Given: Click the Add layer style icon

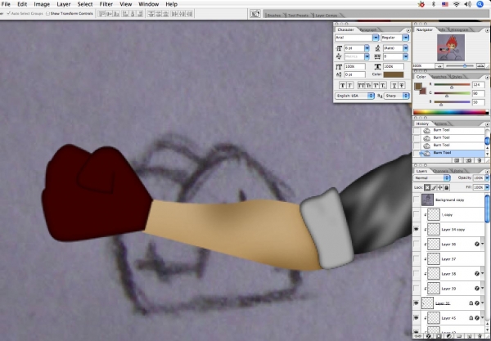Looking at the screenshot, I should coord(429,336).
